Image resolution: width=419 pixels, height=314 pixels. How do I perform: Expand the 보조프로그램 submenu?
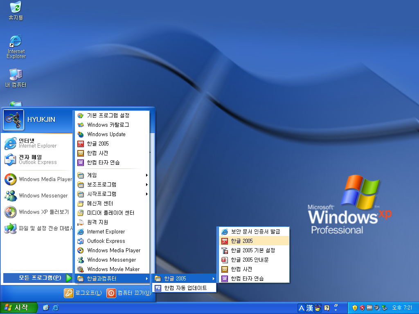pyautogui.click(x=112, y=184)
